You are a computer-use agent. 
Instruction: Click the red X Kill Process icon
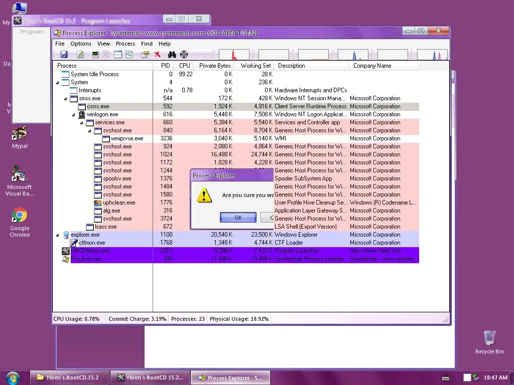pos(157,54)
